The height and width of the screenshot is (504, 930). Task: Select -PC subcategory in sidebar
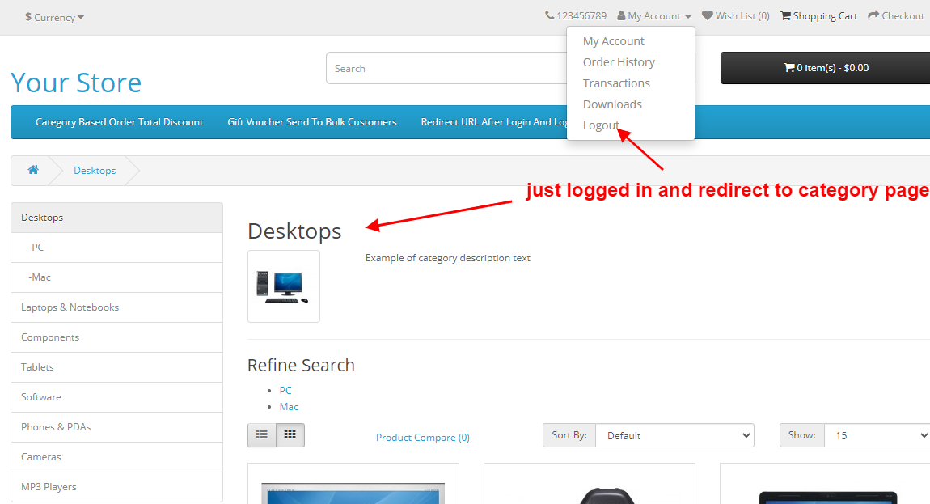point(116,247)
